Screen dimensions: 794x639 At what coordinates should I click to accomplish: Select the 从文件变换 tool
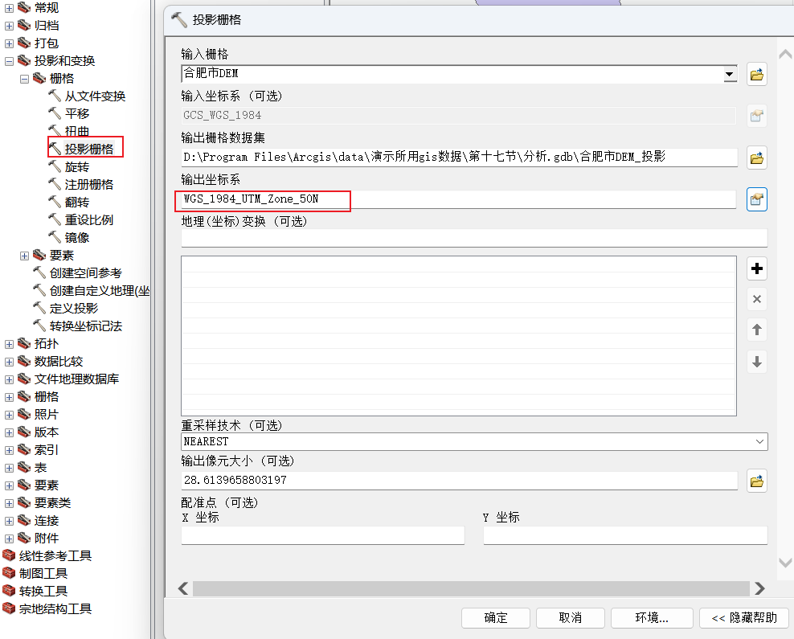click(x=95, y=96)
